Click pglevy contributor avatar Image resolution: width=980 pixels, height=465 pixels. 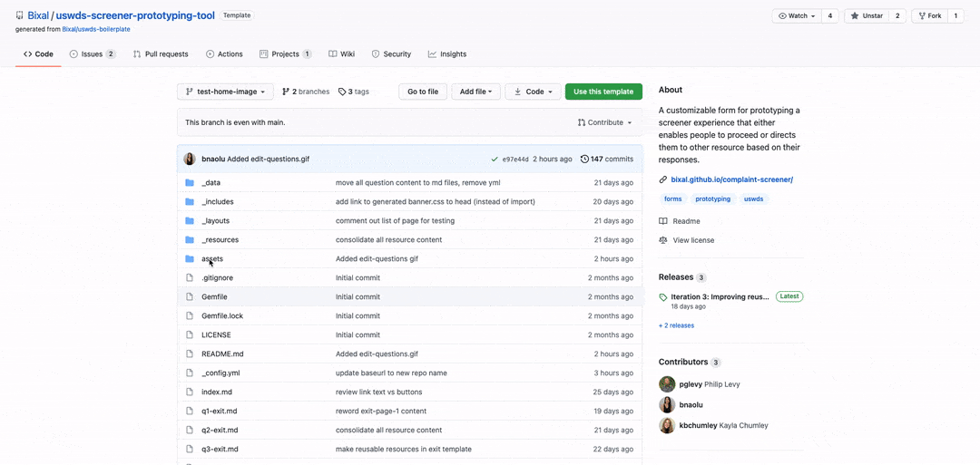click(667, 384)
